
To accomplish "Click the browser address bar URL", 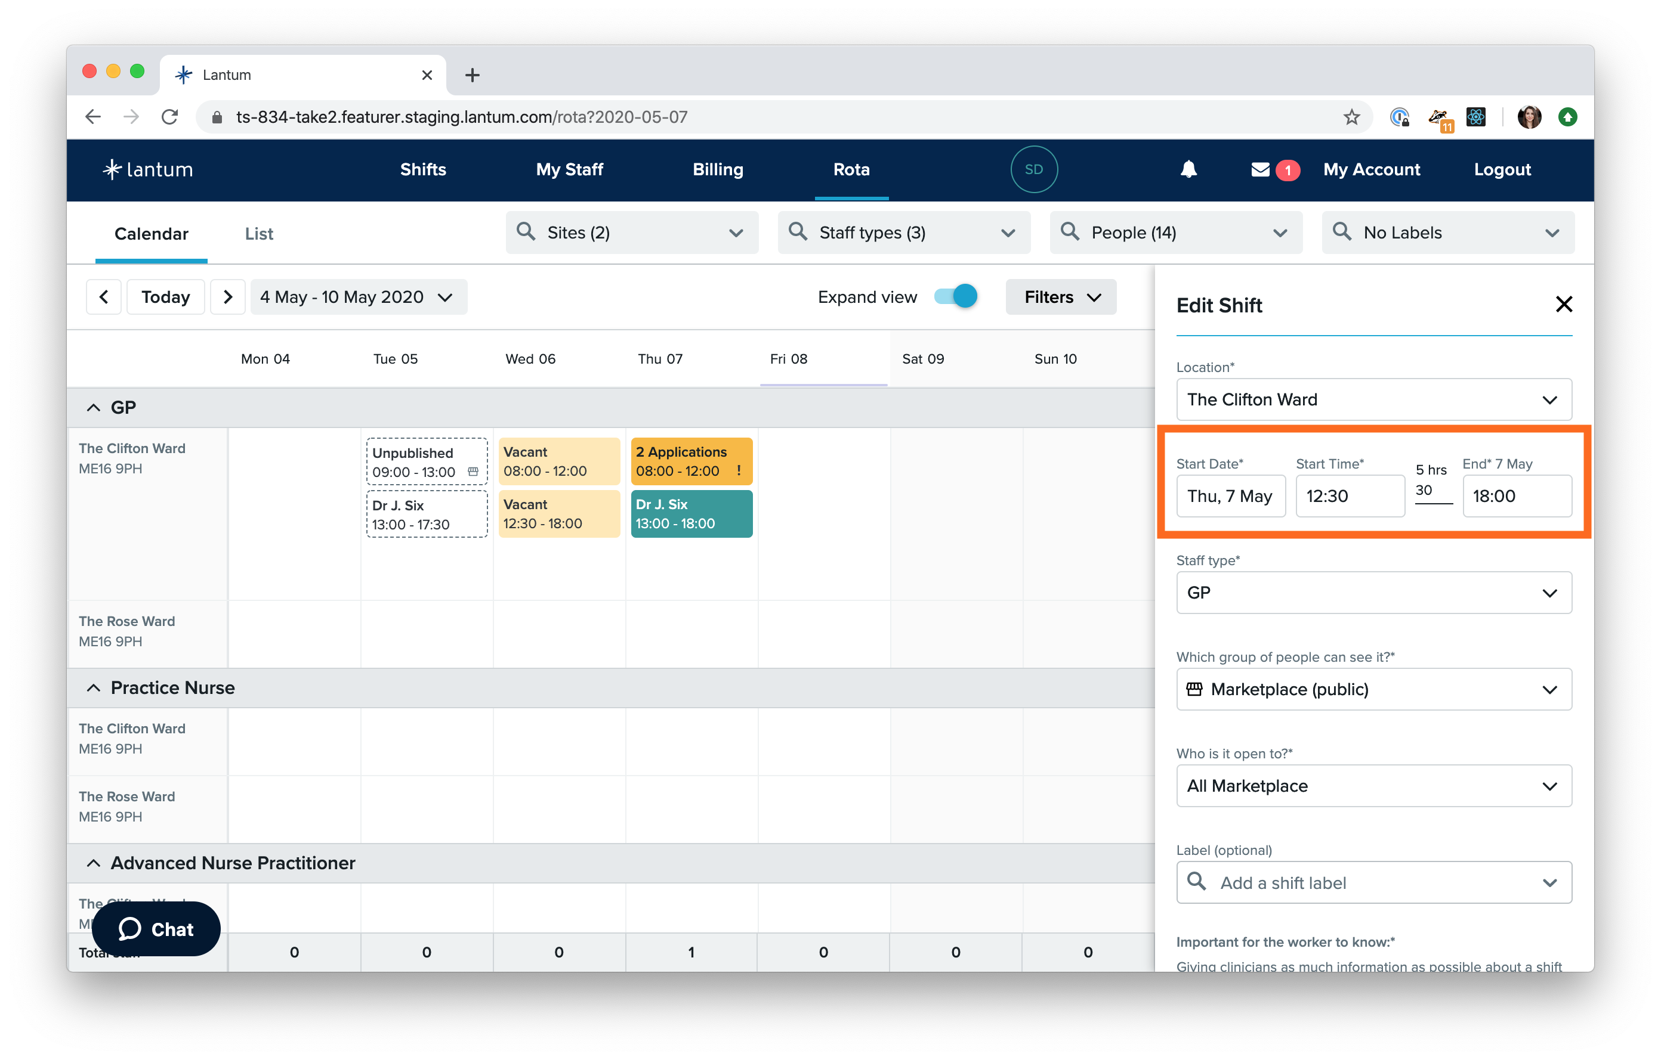I will 461,116.
